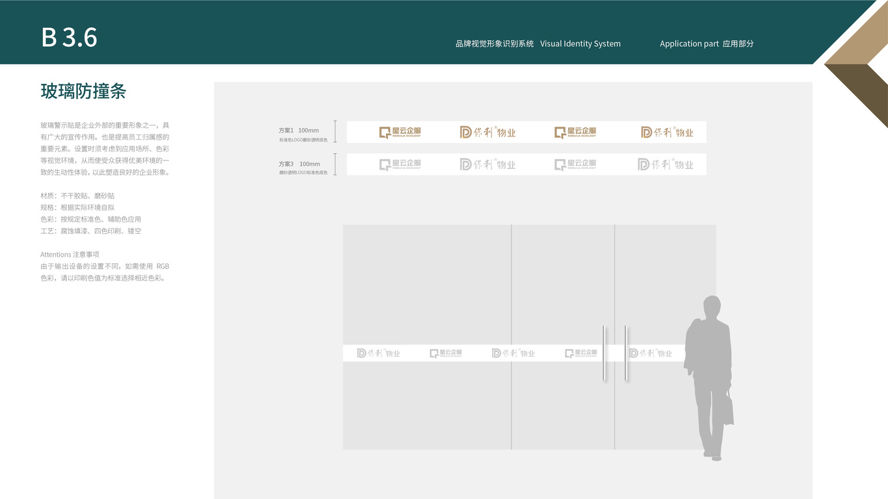Click the 工艺：腐蚀填漆、四色印刷、镂空 line

pos(90,231)
